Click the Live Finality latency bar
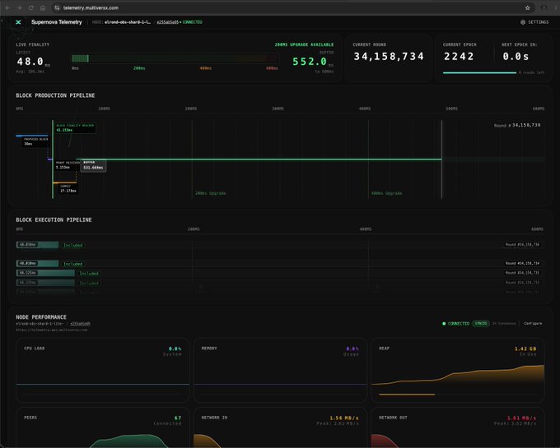The height and width of the screenshot is (448, 560). point(175,58)
